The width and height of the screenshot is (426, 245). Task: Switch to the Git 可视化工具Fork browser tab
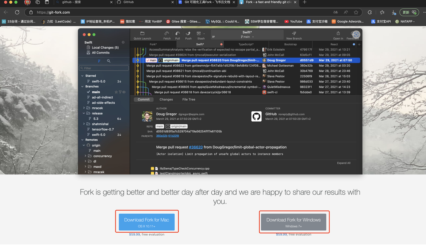(x=206, y=2)
